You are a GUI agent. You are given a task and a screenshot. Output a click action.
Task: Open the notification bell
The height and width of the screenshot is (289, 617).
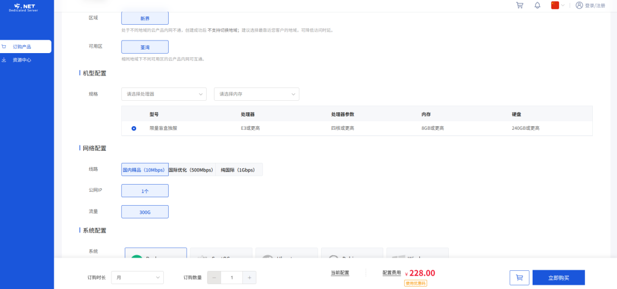(x=537, y=5)
